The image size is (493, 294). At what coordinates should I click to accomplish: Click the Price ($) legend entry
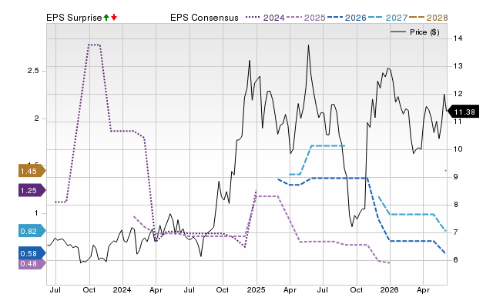(414, 32)
